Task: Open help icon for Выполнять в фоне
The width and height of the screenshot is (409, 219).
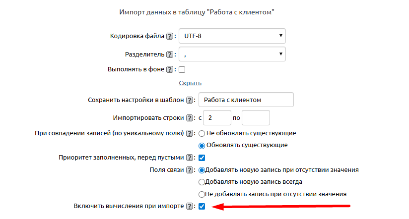Action: [x=170, y=70]
